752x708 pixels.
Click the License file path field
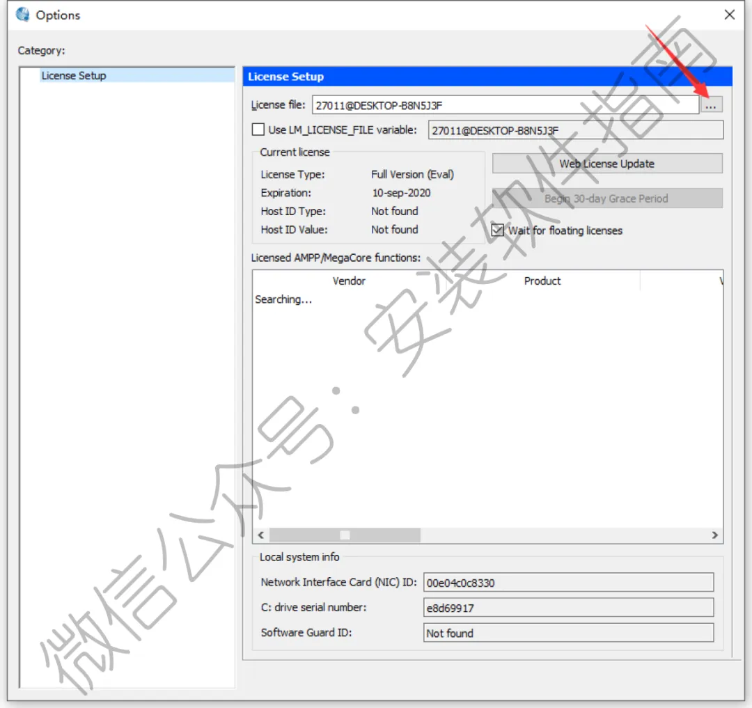coord(506,105)
